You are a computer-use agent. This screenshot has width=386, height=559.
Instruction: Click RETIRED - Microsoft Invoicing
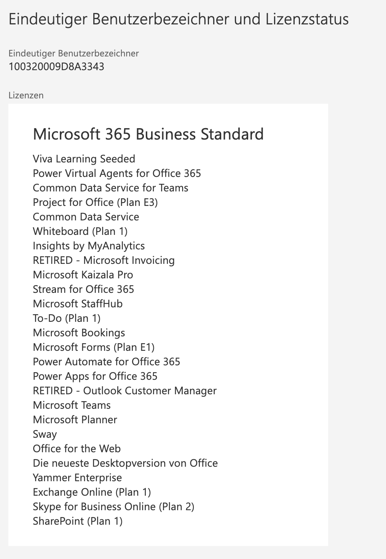point(104,260)
